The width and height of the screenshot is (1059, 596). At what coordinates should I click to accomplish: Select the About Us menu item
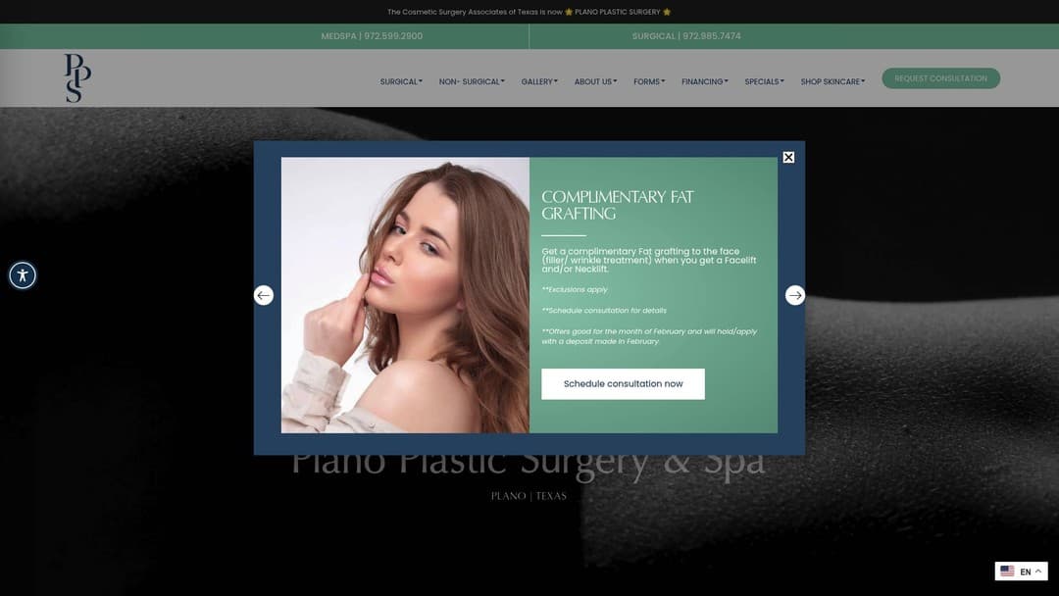[x=595, y=81]
